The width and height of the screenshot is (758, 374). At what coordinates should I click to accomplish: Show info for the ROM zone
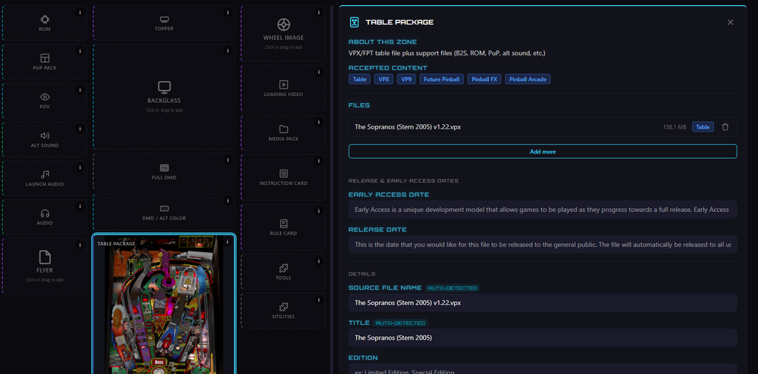pos(80,13)
